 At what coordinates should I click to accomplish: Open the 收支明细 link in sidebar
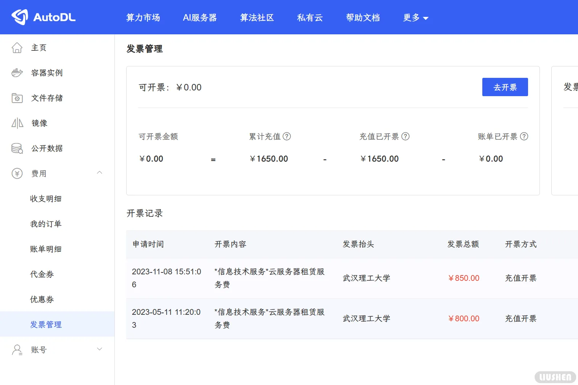pyautogui.click(x=46, y=198)
